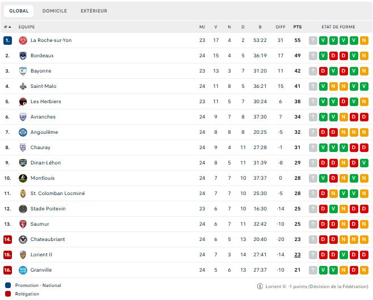This screenshot has height=300, width=373.
Task: Select the Global standings tab
Action: pos(19,11)
